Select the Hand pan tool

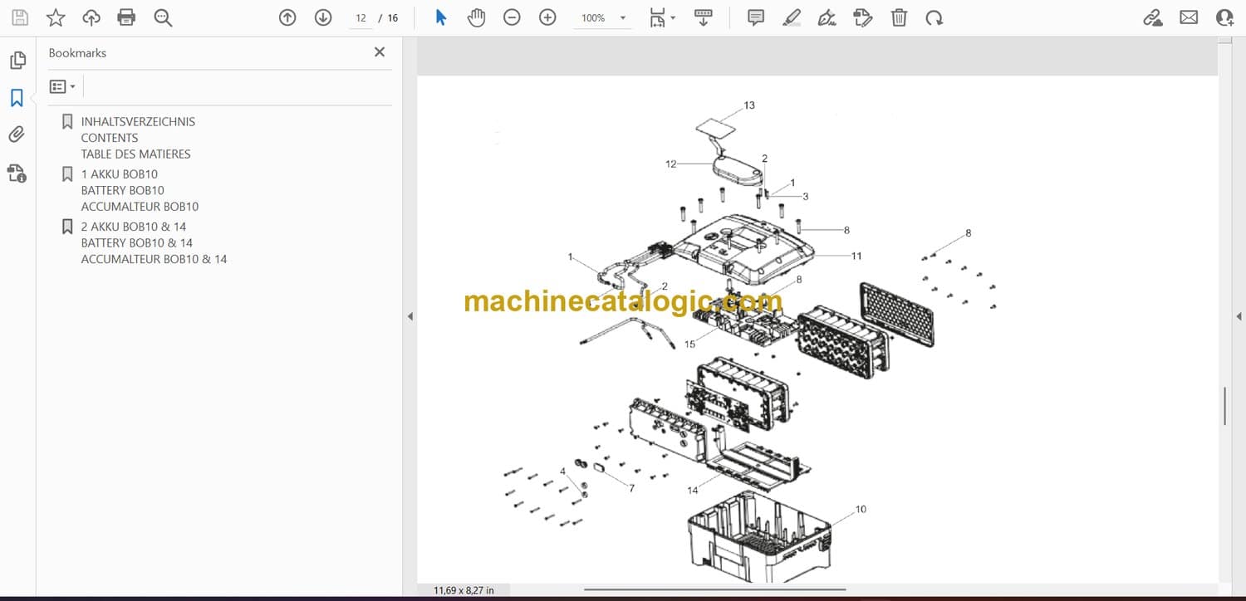(x=476, y=17)
